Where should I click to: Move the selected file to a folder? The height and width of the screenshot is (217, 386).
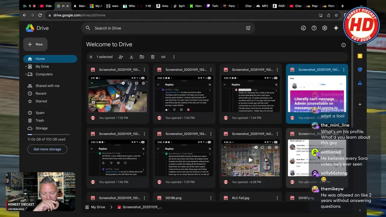[x=142, y=57]
